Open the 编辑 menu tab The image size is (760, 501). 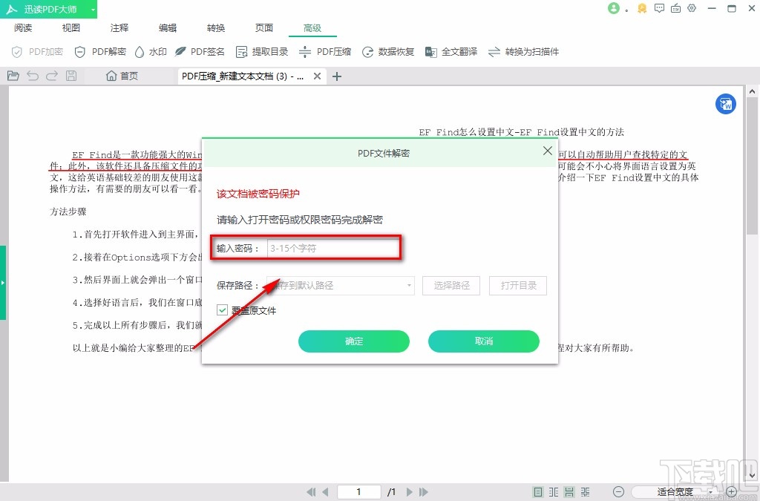pos(167,27)
